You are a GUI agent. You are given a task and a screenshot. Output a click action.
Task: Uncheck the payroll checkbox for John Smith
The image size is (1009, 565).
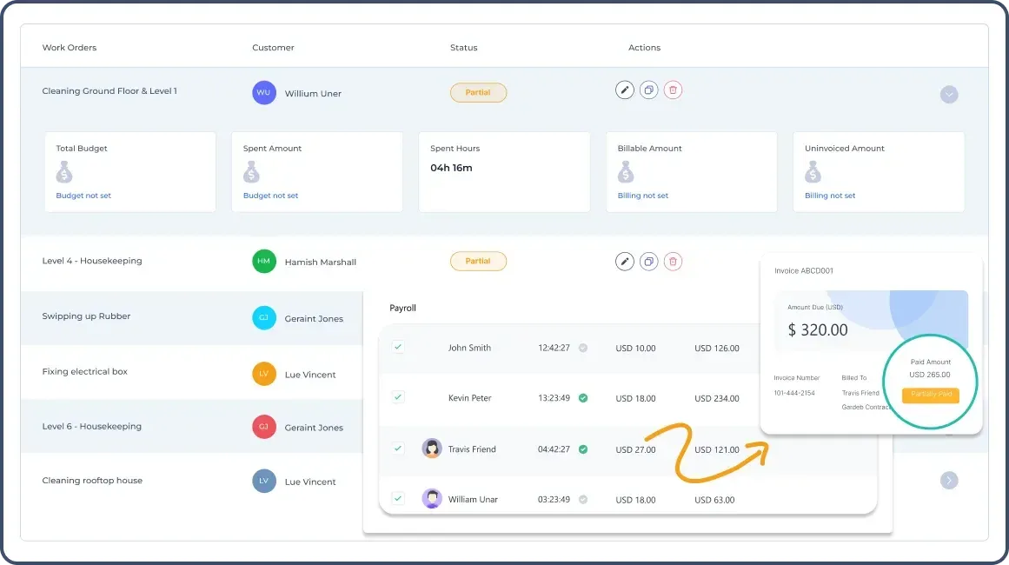point(397,347)
